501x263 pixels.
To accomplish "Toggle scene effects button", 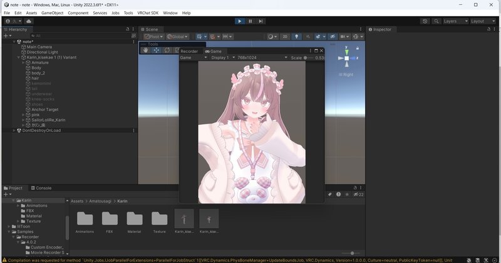I will (318, 37).
